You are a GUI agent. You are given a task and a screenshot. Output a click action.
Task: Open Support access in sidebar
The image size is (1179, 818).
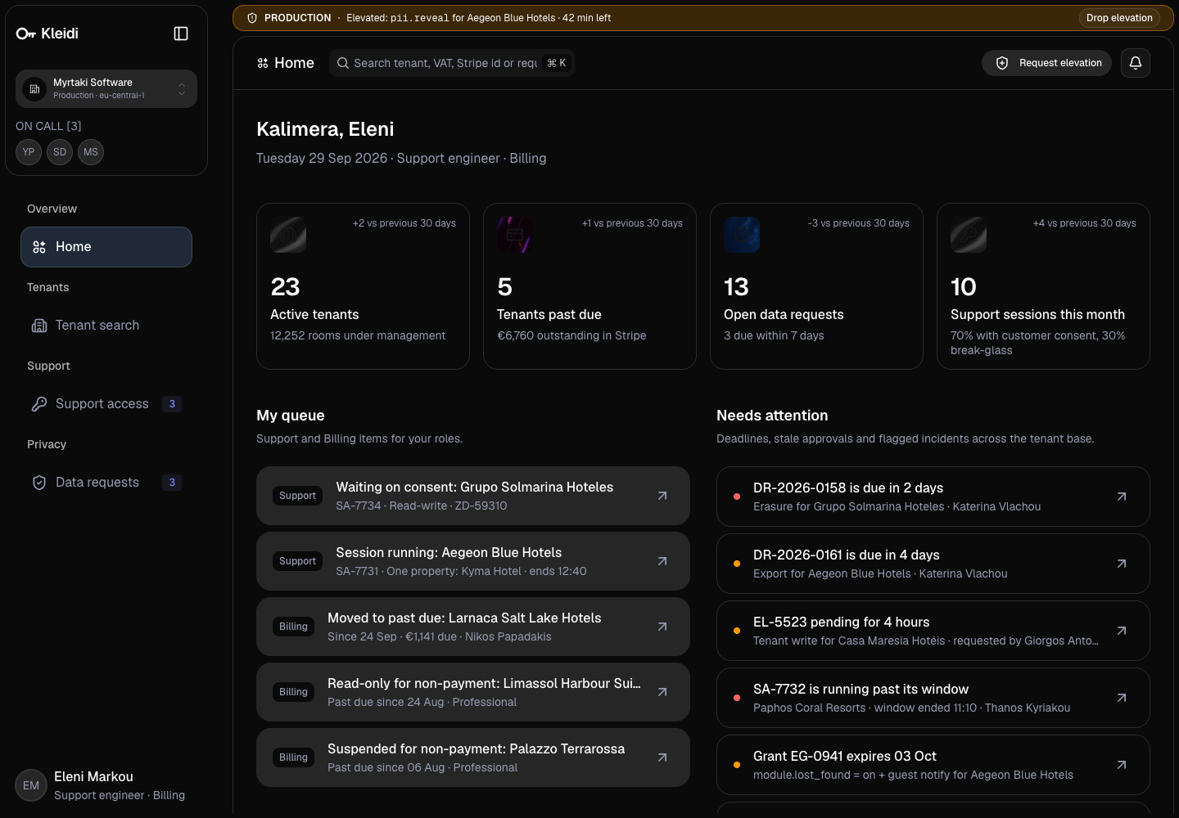coord(106,404)
